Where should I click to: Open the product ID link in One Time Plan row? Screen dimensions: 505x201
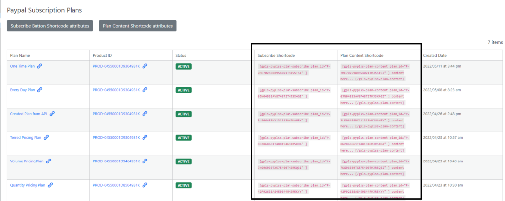[116, 66]
